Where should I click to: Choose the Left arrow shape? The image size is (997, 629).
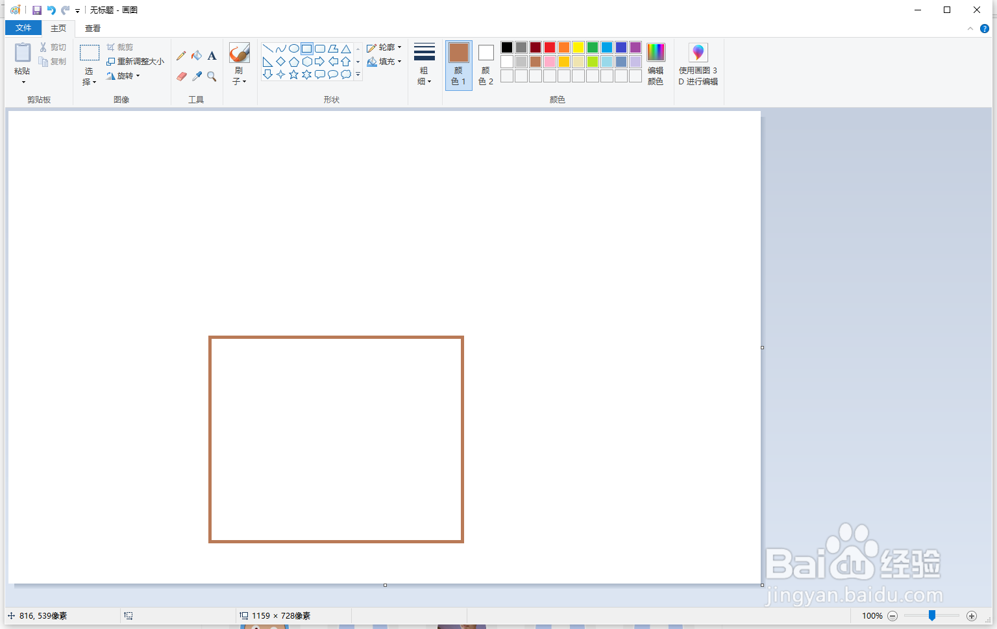333,62
